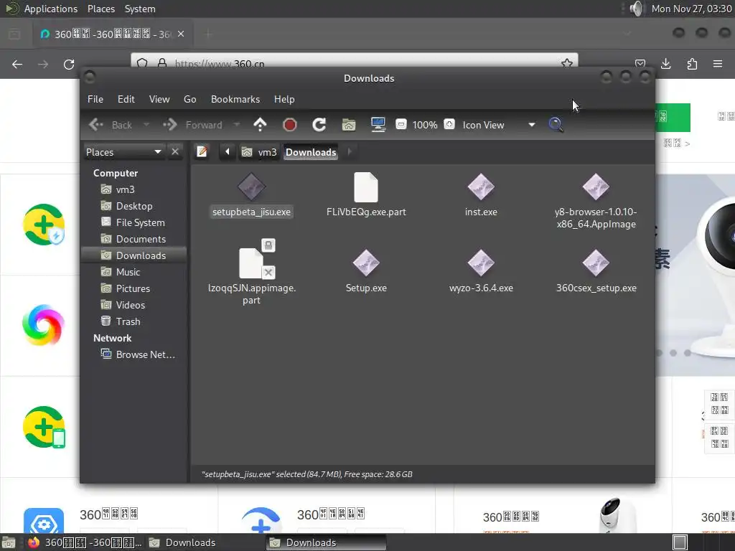Open browser hamburger menu
The width and height of the screenshot is (735, 551).
click(x=718, y=64)
